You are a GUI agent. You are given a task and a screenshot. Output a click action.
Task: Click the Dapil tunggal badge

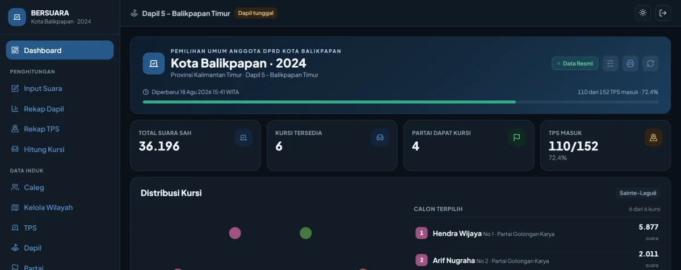(256, 13)
